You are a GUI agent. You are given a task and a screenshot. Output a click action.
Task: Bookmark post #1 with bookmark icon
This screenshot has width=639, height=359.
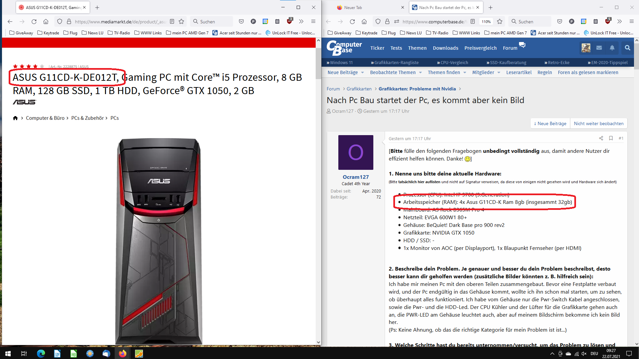[611, 138]
